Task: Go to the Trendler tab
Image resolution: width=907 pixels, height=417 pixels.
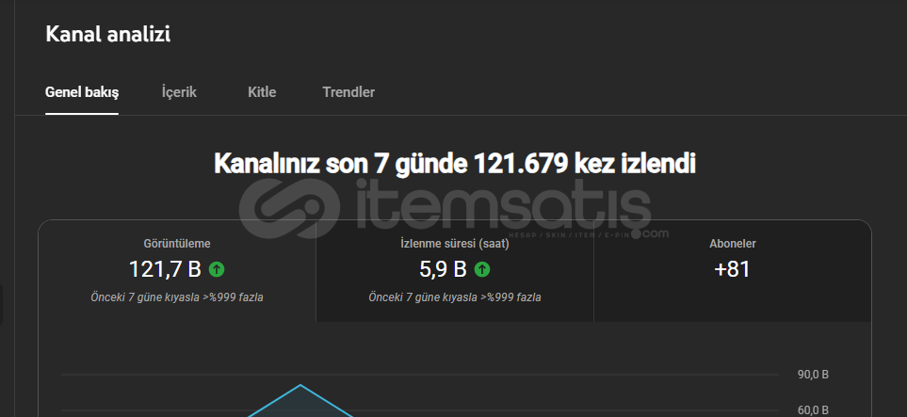Action: coord(348,92)
